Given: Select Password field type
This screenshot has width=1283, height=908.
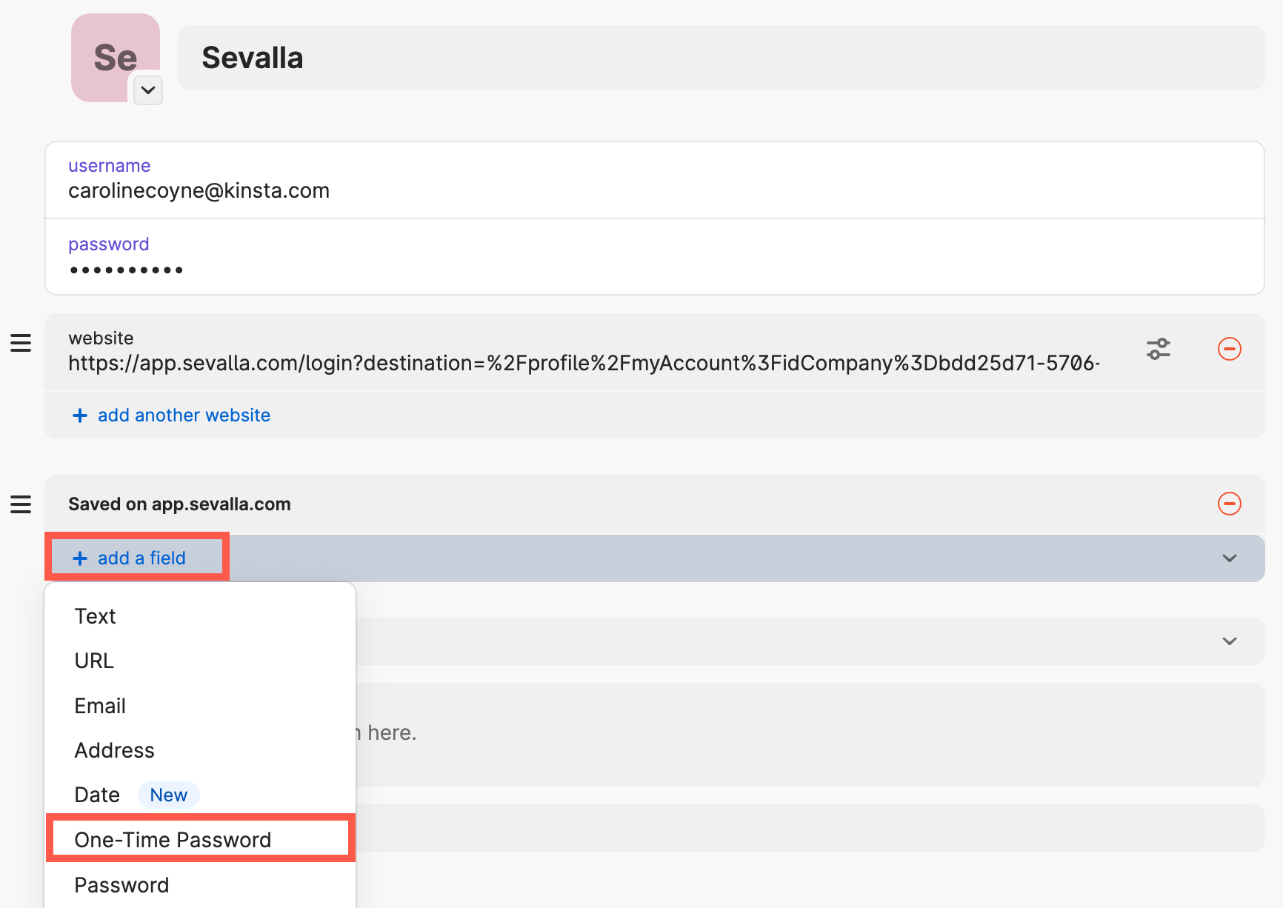Looking at the screenshot, I should 121,884.
